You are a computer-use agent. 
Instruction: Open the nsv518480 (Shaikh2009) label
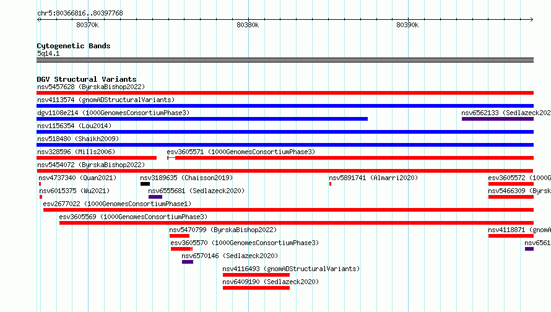pos(78,139)
